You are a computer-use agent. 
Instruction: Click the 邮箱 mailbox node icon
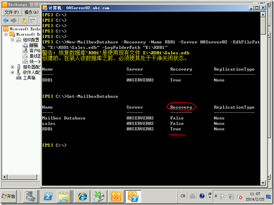tap(25, 45)
